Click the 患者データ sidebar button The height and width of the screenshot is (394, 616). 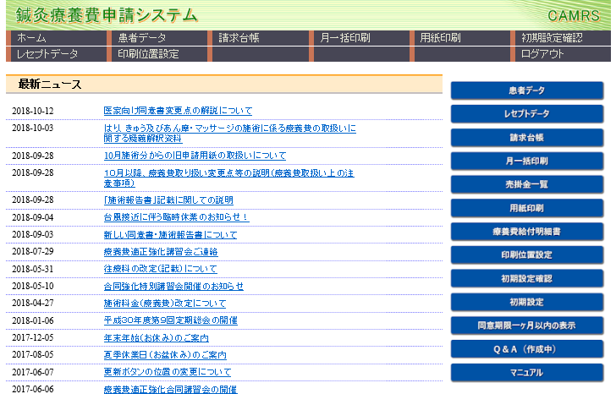click(527, 90)
